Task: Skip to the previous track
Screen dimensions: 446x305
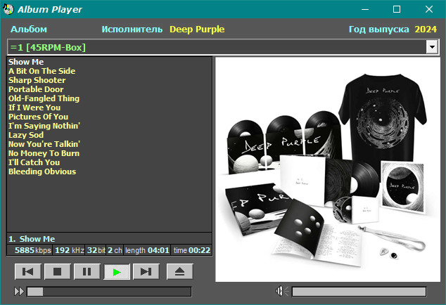Action: (28, 272)
